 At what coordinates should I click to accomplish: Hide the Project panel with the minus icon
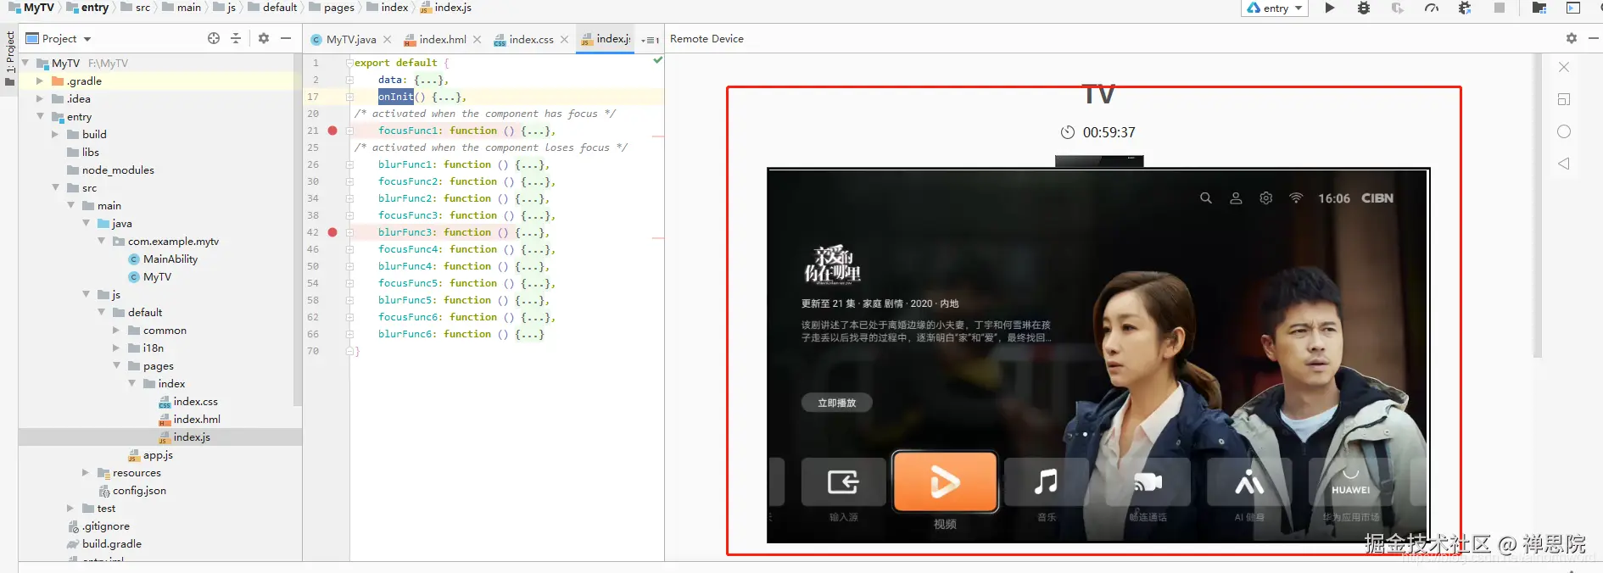[286, 38]
